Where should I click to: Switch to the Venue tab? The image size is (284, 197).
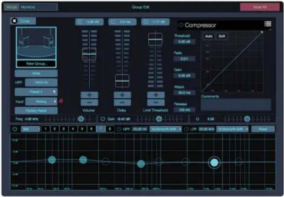(x=11, y=7)
